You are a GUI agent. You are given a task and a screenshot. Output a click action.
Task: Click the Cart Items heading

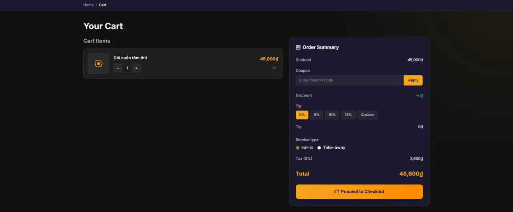point(97,41)
